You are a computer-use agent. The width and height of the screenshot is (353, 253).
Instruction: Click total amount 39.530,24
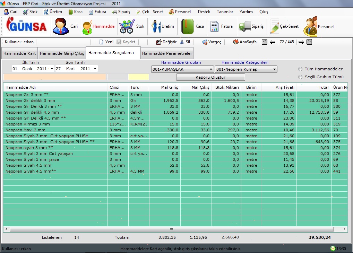(x=319, y=237)
